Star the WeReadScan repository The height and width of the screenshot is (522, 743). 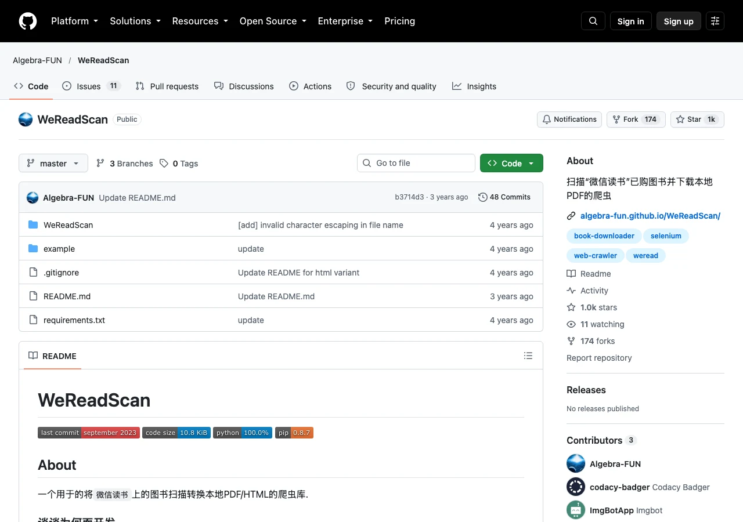pos(697,119)
